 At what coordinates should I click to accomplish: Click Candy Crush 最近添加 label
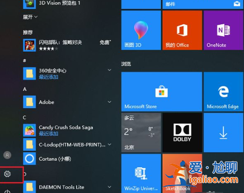tap(49, 133)
